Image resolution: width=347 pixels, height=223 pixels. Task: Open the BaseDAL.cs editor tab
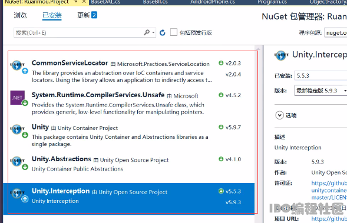pos(105,2)
